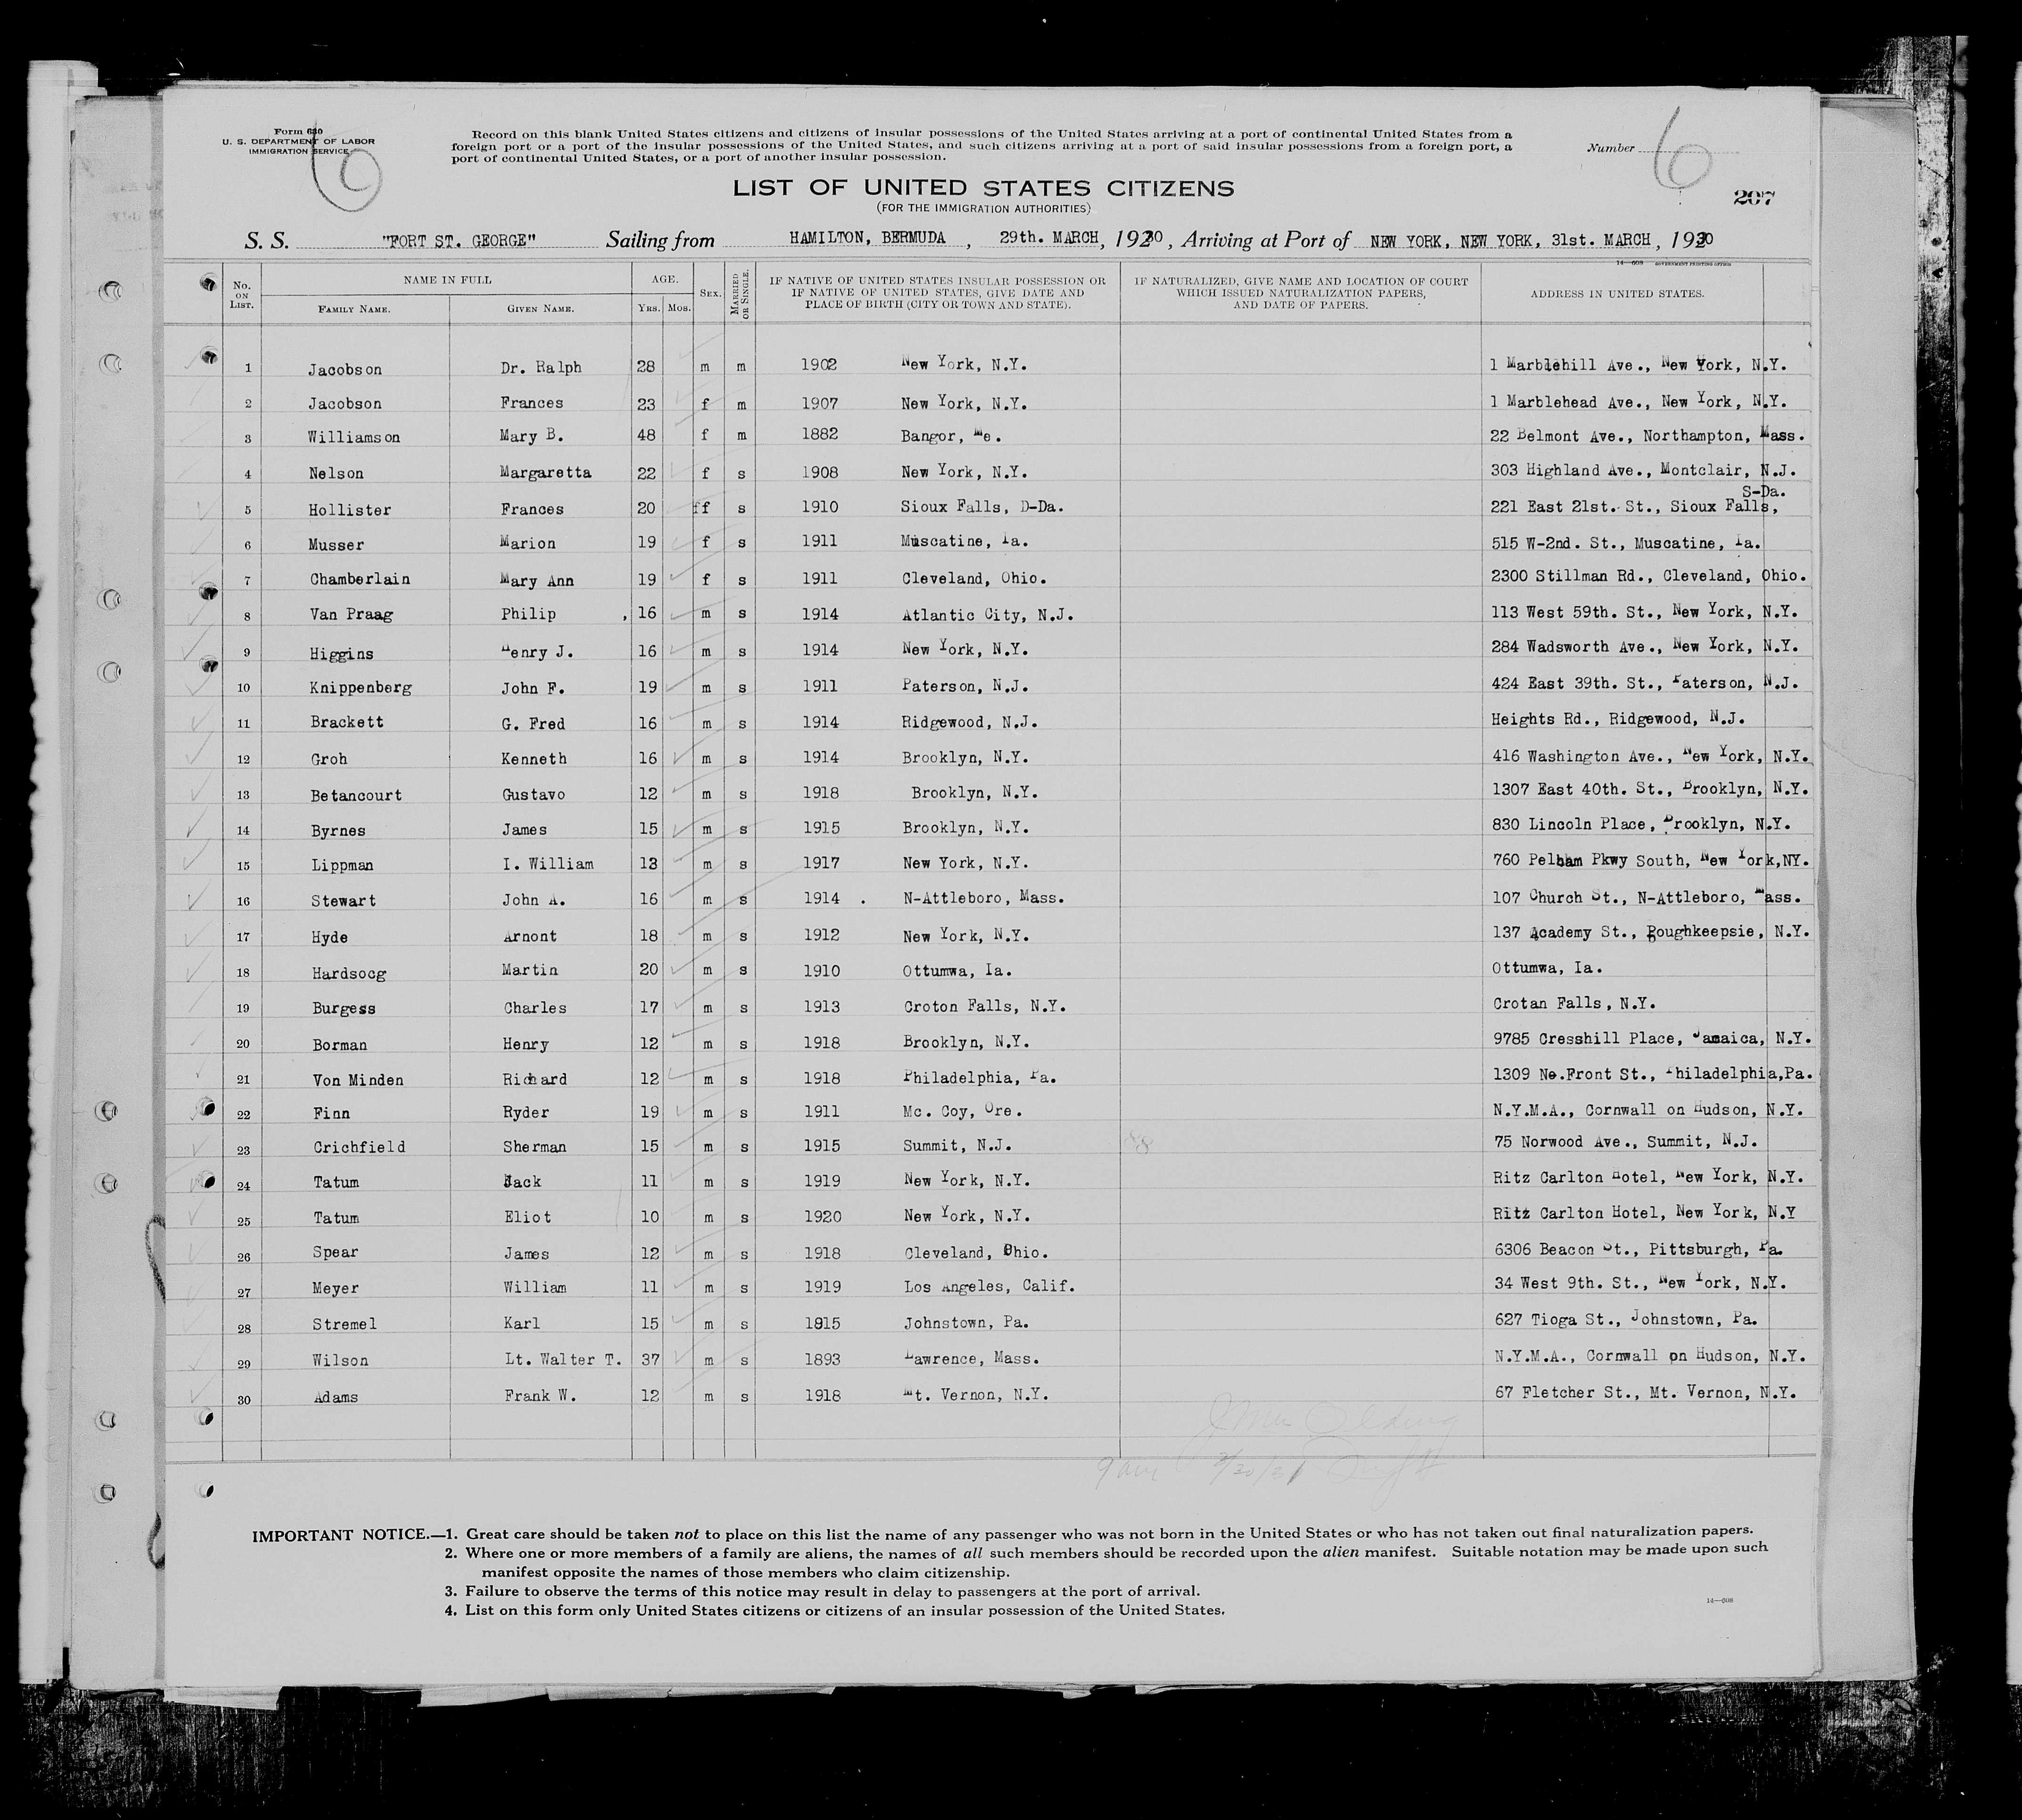Click the "GIVEN NAME" column header

click(x=541, y=310)
